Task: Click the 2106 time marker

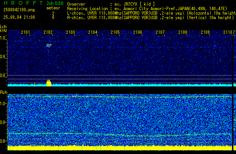Action: (x=138, y=32)
